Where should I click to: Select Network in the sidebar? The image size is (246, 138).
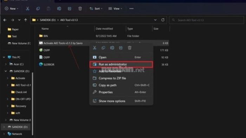pos(15,134)
